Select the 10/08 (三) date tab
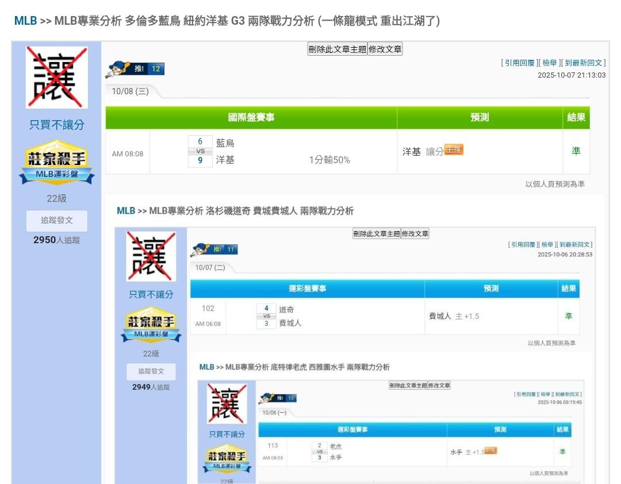 coord(131,91)
